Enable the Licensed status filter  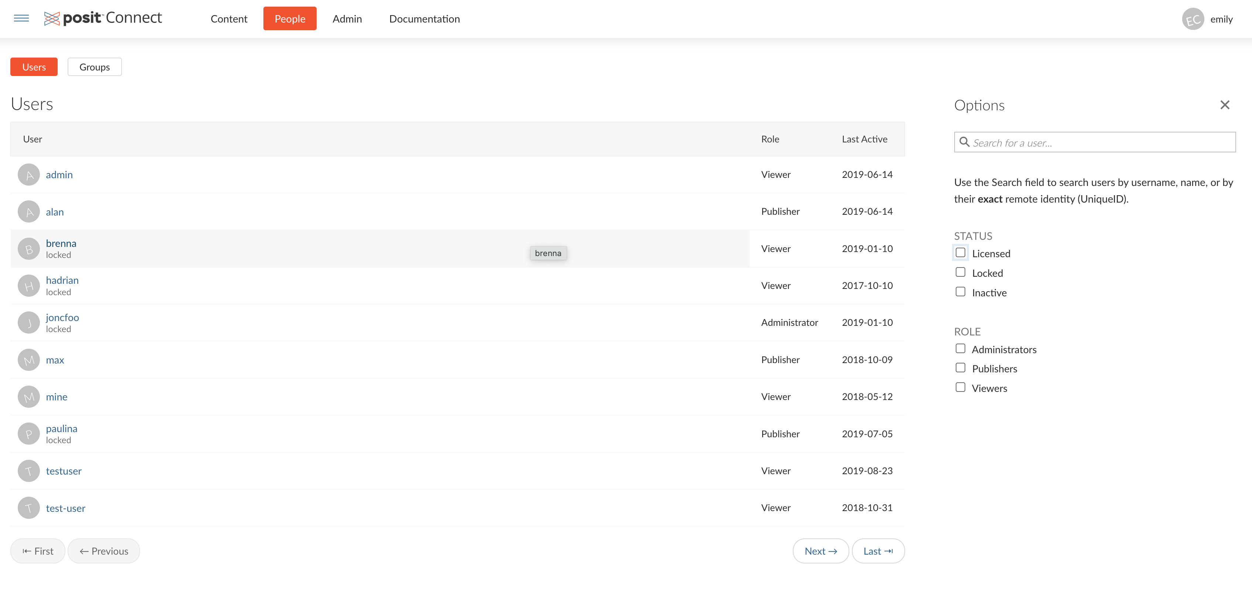click(960, 253)
